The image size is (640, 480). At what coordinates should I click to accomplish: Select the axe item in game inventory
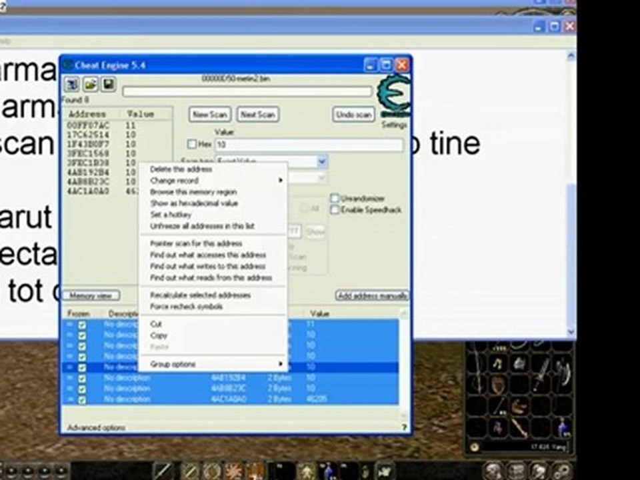pyautogui.click(x=563, y=371)
